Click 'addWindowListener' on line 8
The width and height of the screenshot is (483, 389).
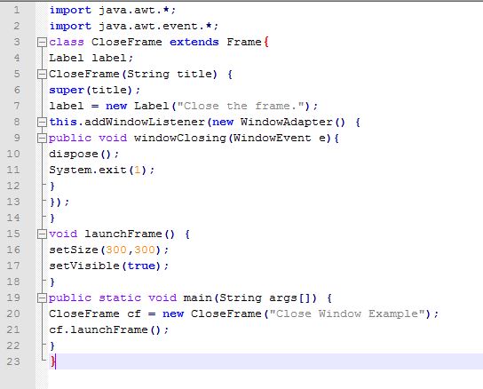(145, 122)
